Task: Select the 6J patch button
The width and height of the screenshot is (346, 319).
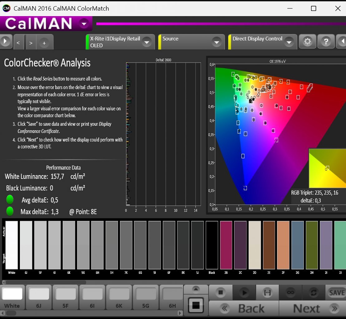Action: (39, 298)
